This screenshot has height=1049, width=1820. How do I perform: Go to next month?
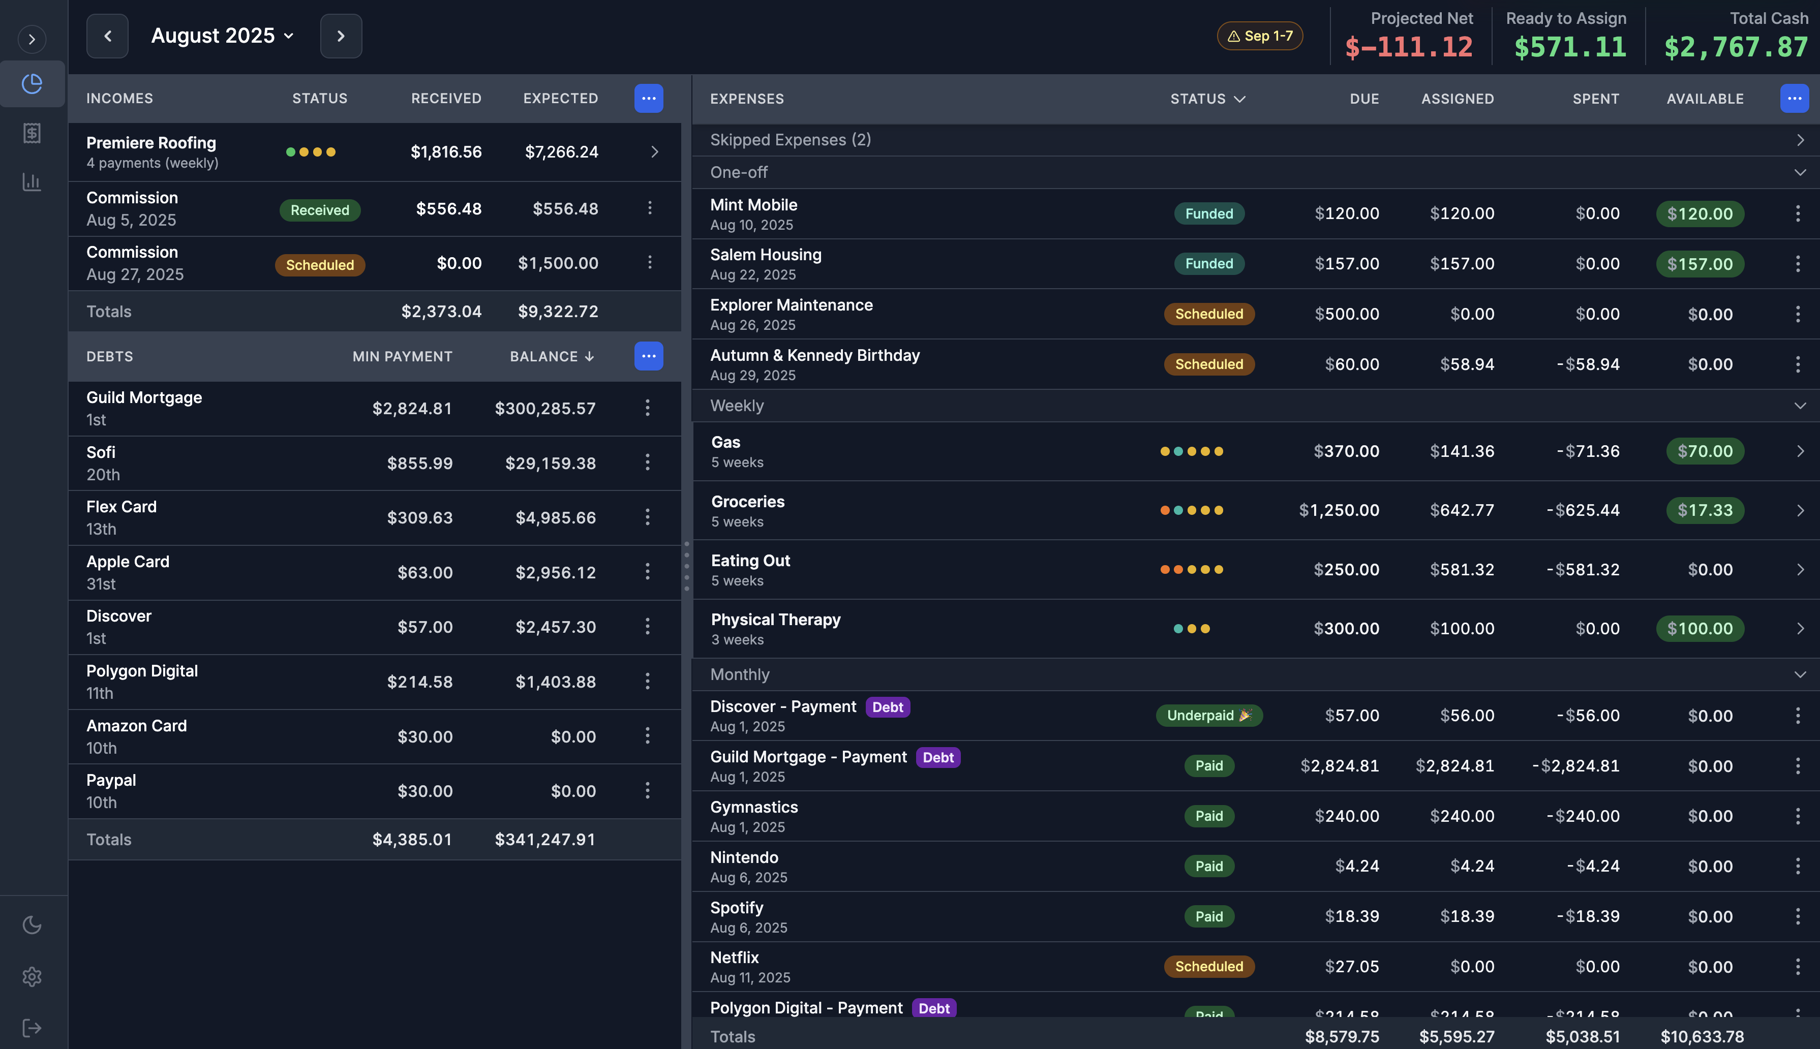[x=341, y=36]
